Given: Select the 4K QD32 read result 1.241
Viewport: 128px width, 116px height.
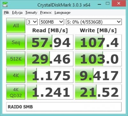Looking at the screenshot, I should 50,92.
